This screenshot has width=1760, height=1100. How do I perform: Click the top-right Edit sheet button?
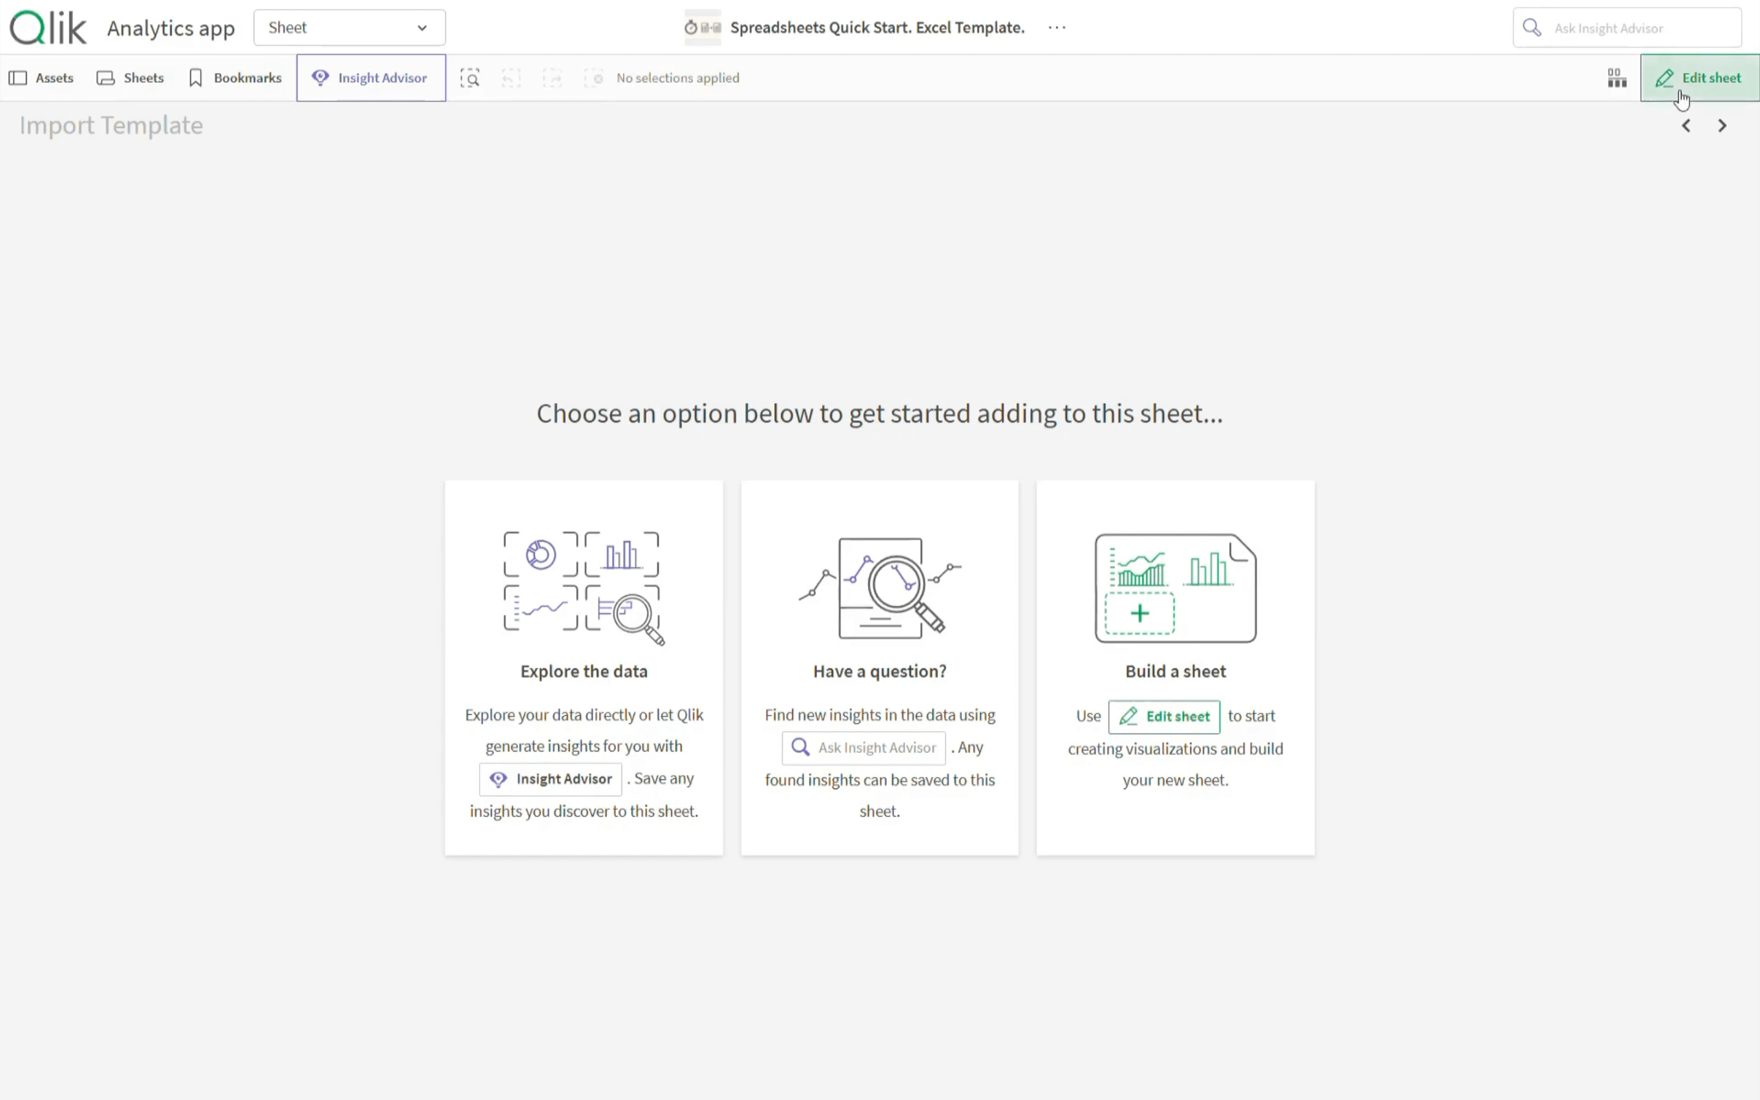[x=1699, y=78]
